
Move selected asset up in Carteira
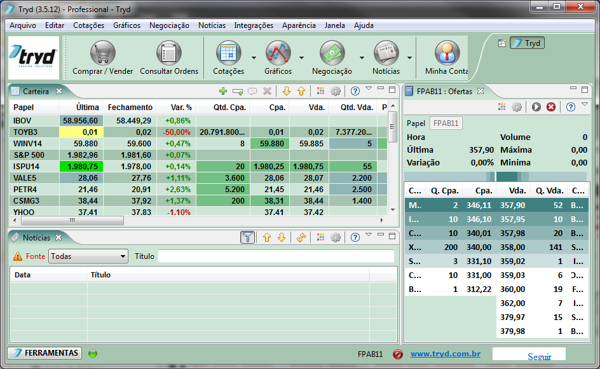[x=301, y=91]
